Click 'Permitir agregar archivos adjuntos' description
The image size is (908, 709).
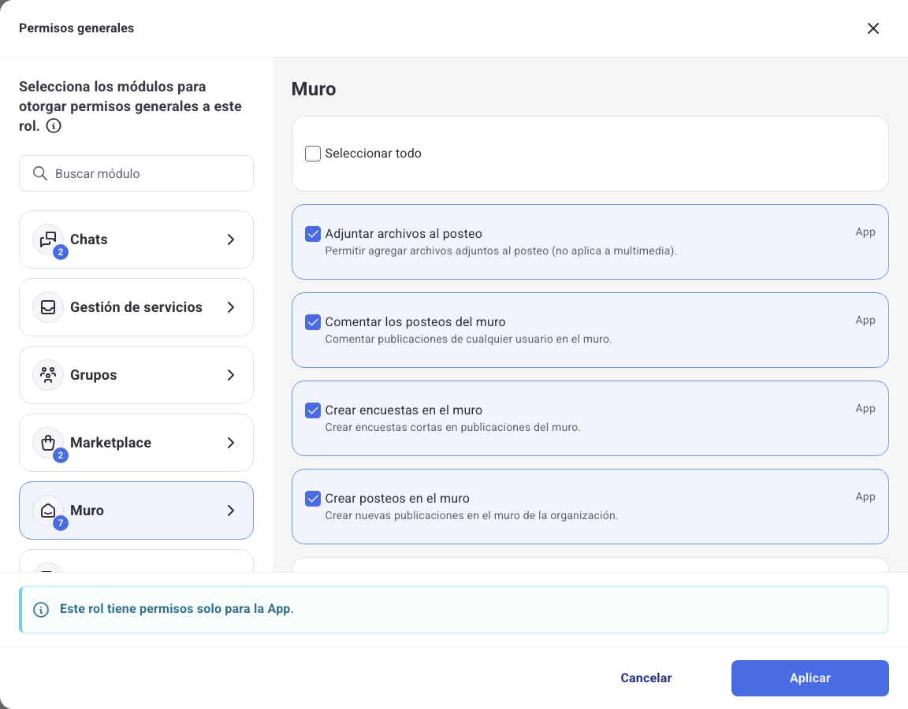501,251
